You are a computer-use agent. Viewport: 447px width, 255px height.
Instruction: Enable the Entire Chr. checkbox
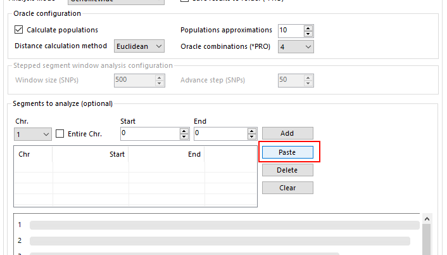pos(61,134)
